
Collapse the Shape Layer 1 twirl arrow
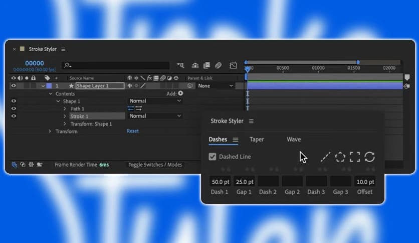click(43, 86)
